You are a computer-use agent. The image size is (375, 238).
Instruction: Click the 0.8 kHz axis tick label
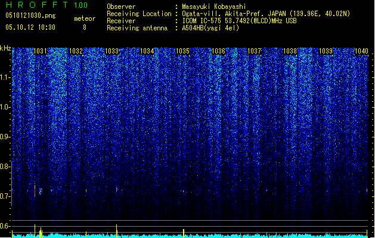pyautogui.click(x=5, y=167)
